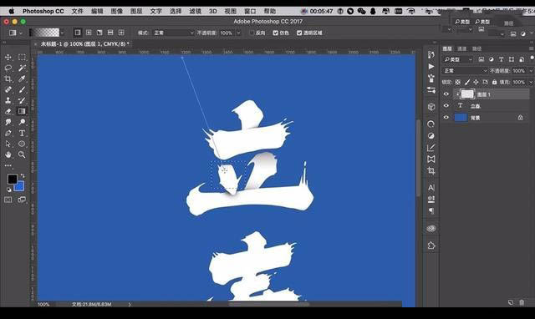Image resolution: width=535 pixels, height=319 pixels.
Task: Hide the text layer with eye icon
Action: tap(446, 106)
